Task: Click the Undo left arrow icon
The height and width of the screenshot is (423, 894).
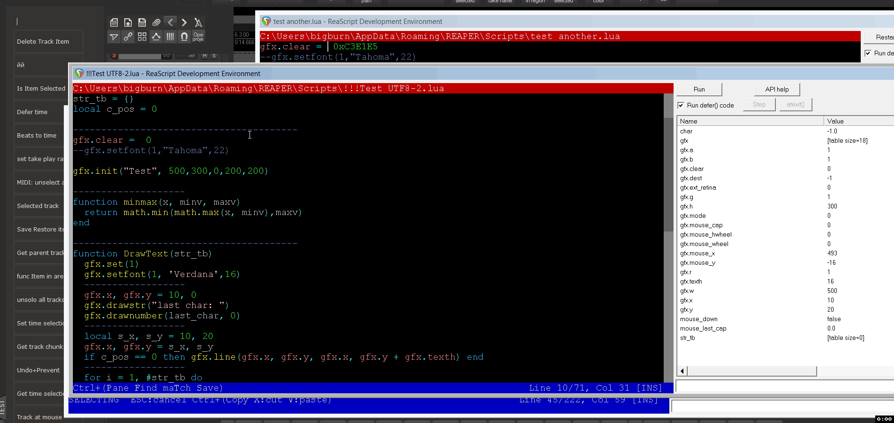Action: 171,22
